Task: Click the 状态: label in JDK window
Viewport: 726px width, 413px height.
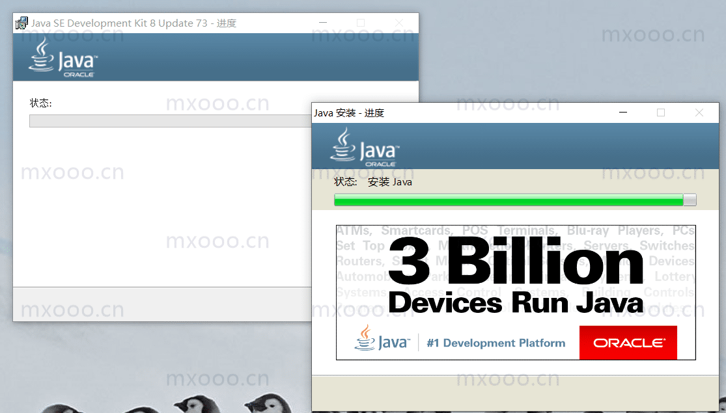Action: point(40,103)
